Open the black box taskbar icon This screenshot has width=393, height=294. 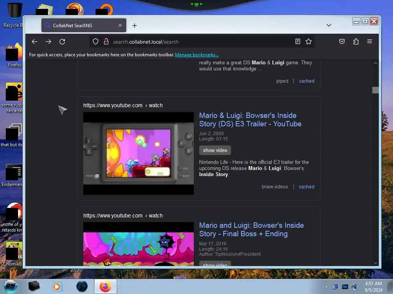coord(34,286)
